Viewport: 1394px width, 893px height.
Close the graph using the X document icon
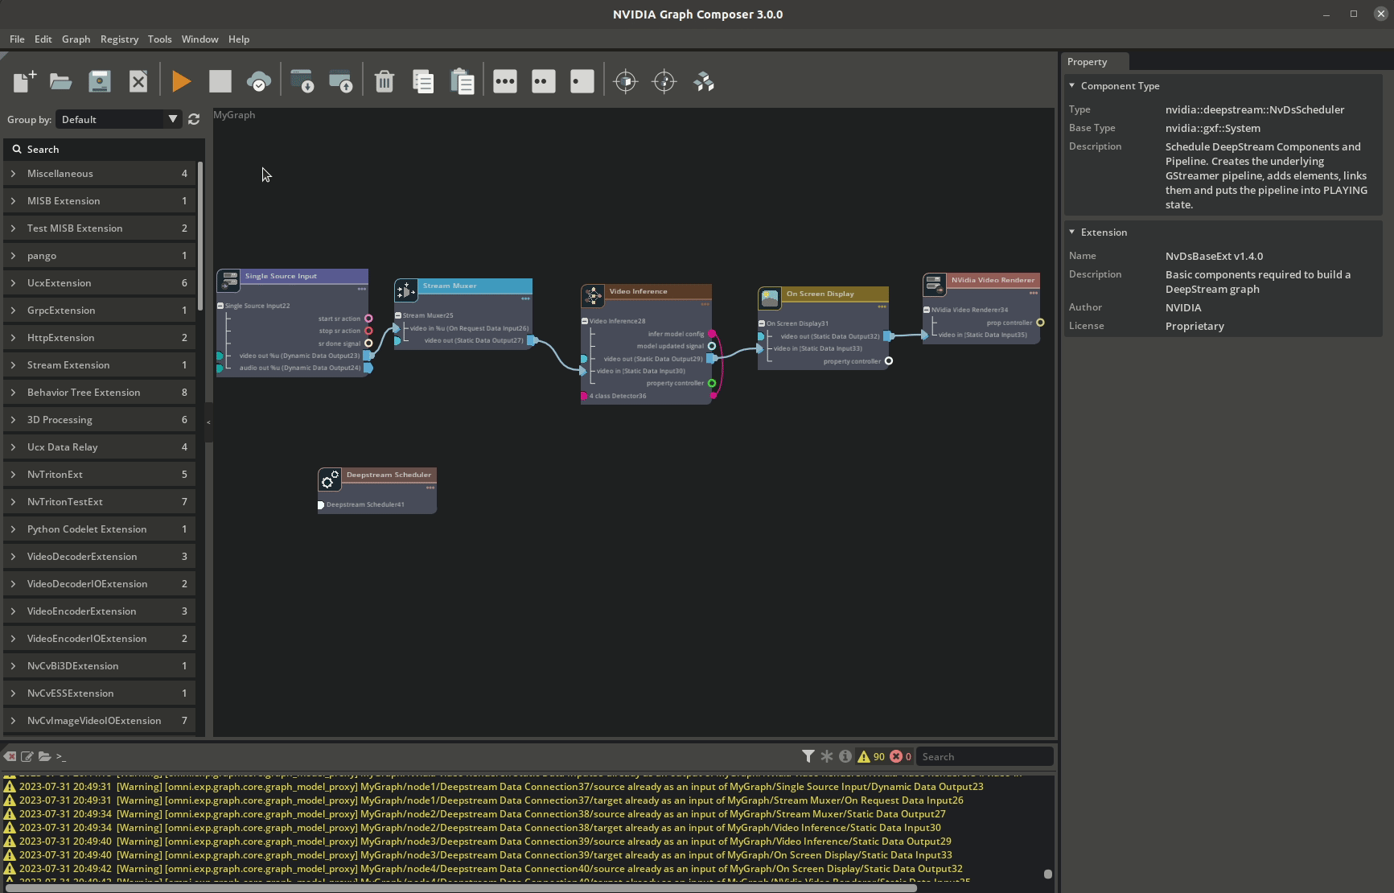pos(138,81)
